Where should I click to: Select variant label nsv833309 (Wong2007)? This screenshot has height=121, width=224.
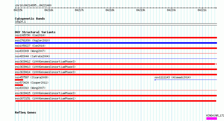(x=30, y=51)
